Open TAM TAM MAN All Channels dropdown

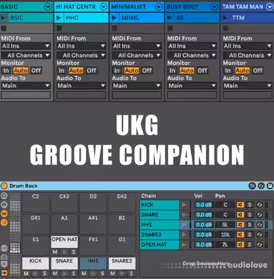(247, 55)
